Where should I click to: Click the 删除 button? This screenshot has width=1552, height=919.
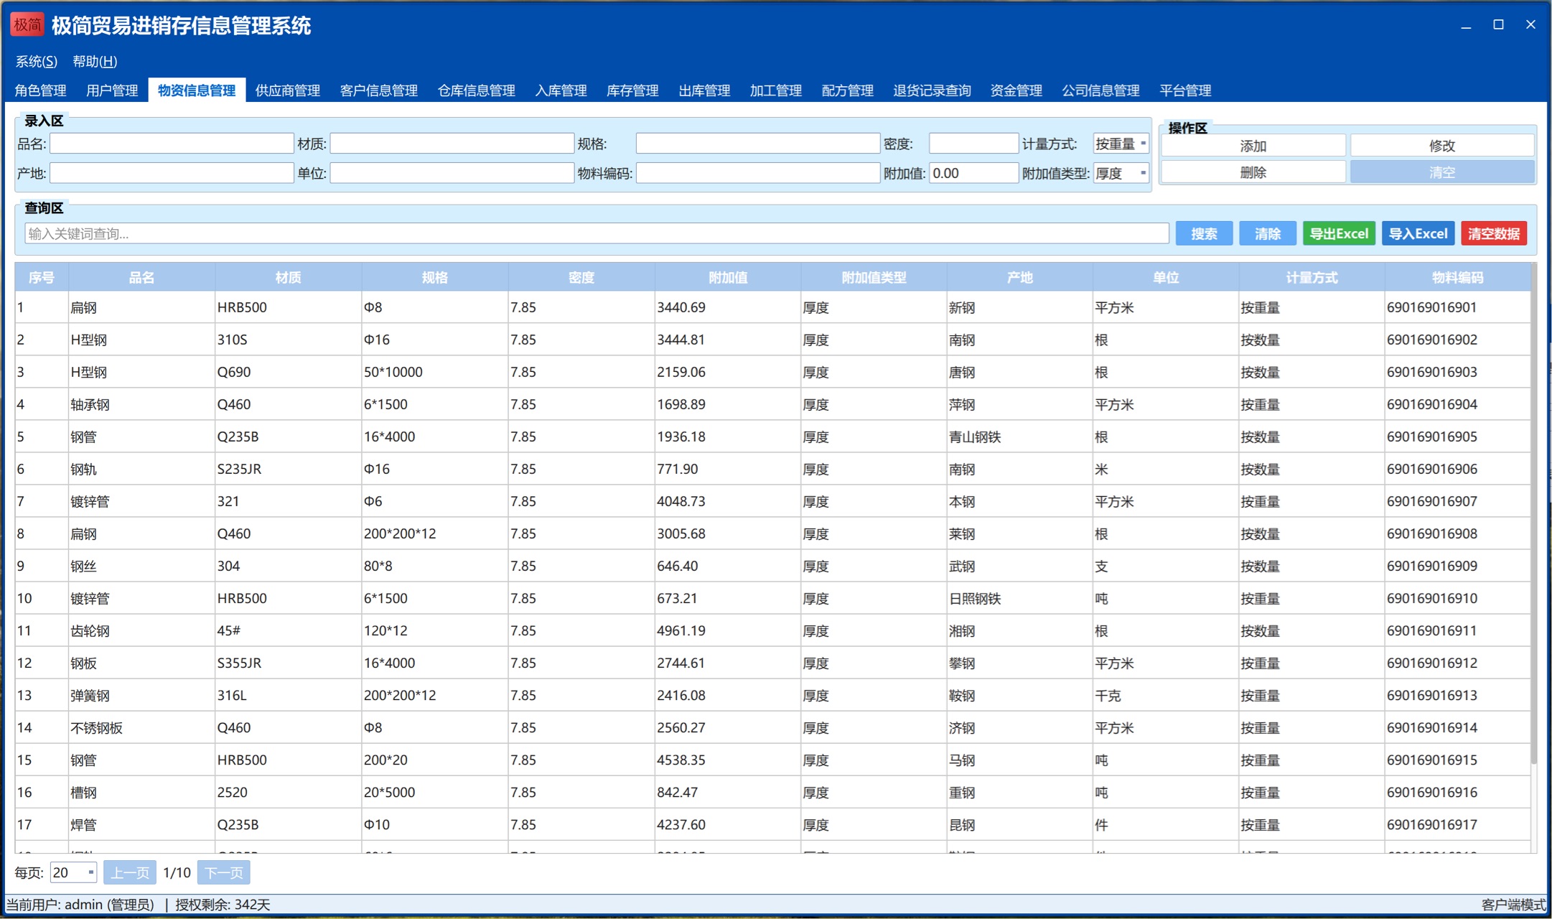pyautogui.click(x=1253, y=172)
